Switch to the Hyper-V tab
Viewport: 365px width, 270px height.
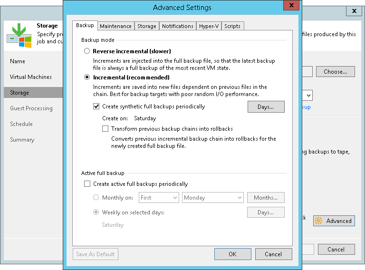pos(209,26)
